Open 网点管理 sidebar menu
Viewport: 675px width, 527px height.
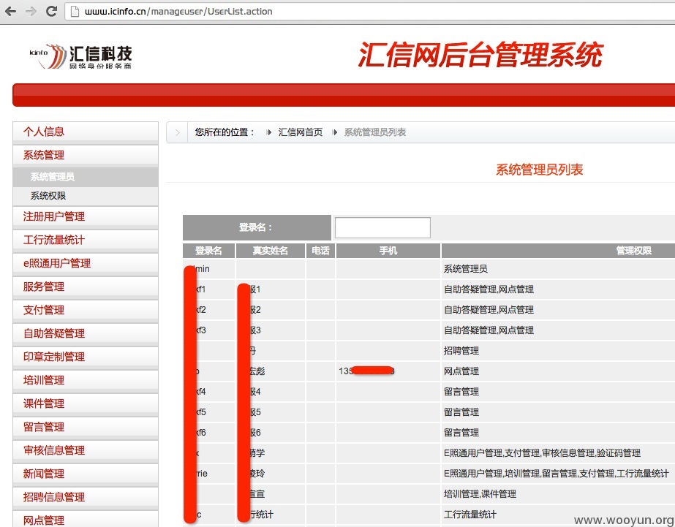tap(86, 520)
